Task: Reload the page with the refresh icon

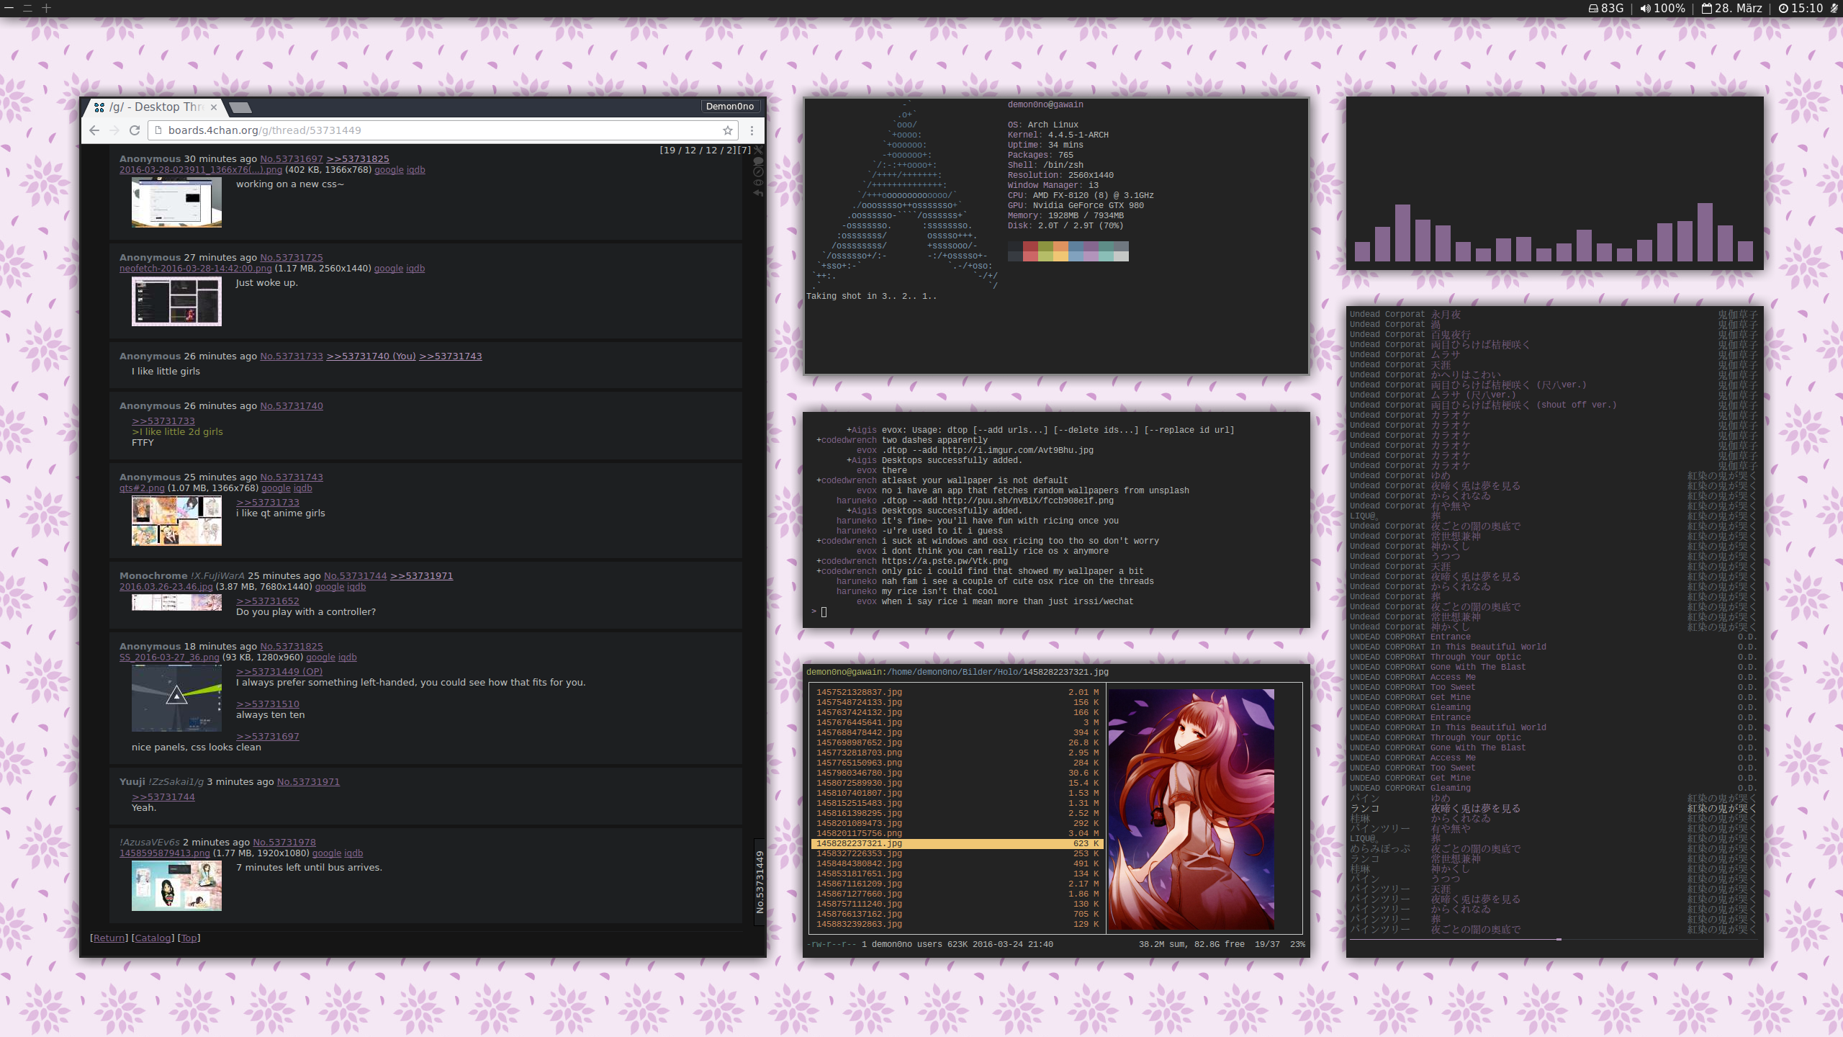Action: pyautogui.click(x=134, y=130)
